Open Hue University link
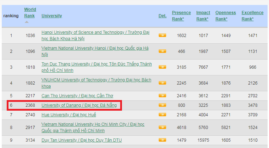This screenshot has width=269, height=148. 69,115
